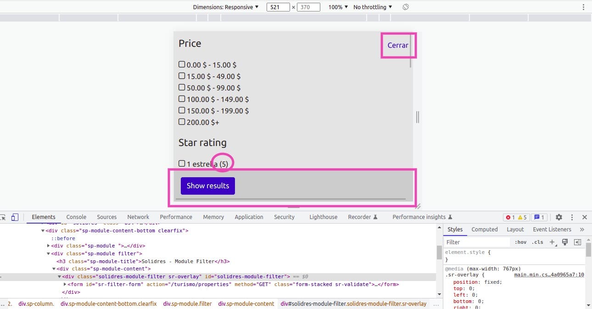Open the No throttling dropdown

(372, 7)
